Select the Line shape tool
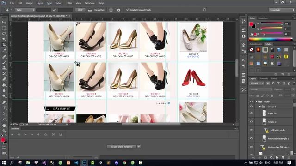Viewport: 296px width, 166px height. click(x=4, y=119)
